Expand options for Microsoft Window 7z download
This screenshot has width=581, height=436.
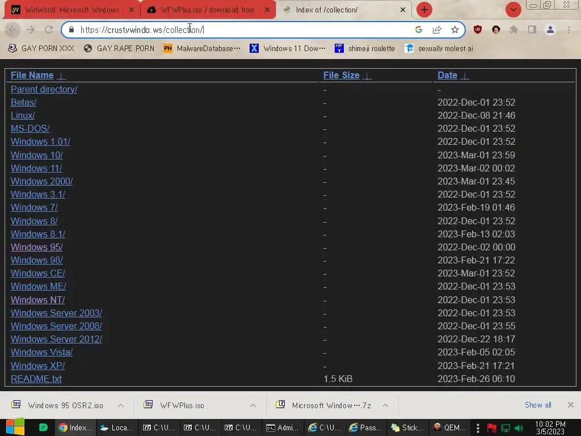coord(385,405)
